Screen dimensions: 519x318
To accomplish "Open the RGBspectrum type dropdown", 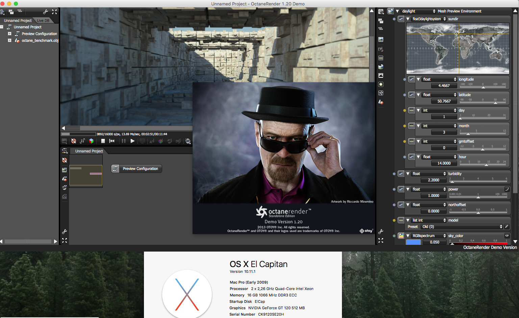I will click(x=429, y=236).
